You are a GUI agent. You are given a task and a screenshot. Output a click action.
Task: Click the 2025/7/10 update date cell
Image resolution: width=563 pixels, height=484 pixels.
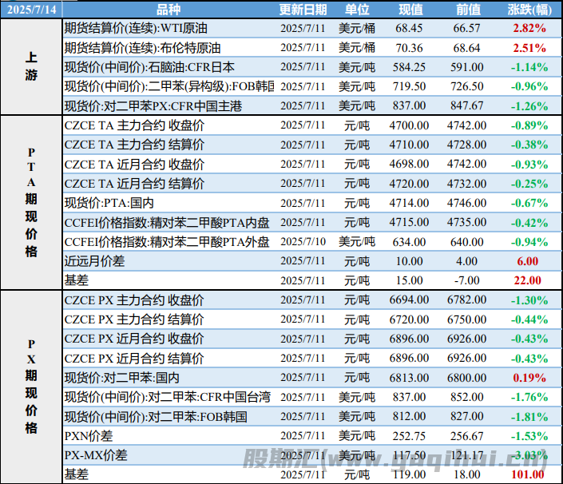[303, 241]
